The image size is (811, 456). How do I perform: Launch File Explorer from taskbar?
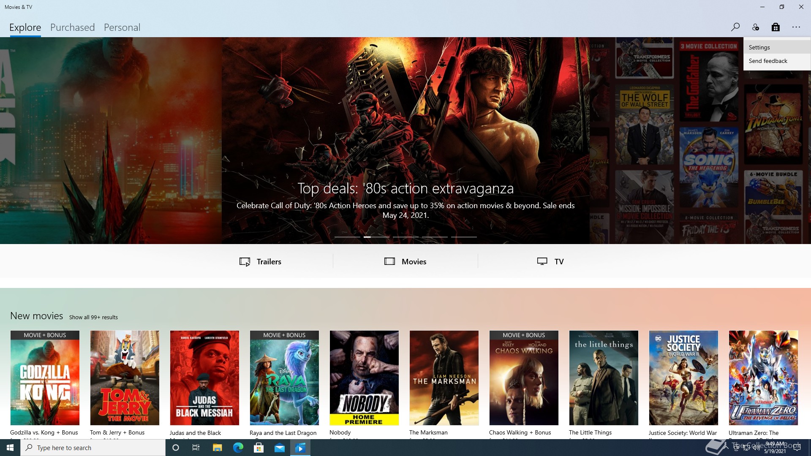217,448
